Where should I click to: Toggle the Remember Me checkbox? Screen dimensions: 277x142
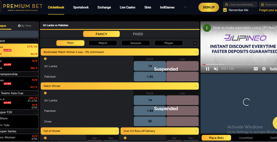[225, 10]
